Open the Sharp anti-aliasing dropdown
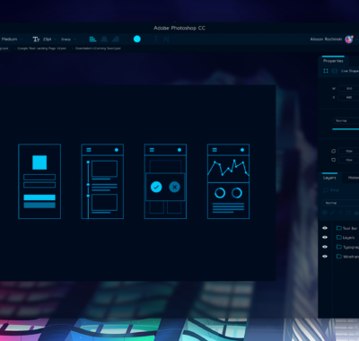 click(68, 39)
